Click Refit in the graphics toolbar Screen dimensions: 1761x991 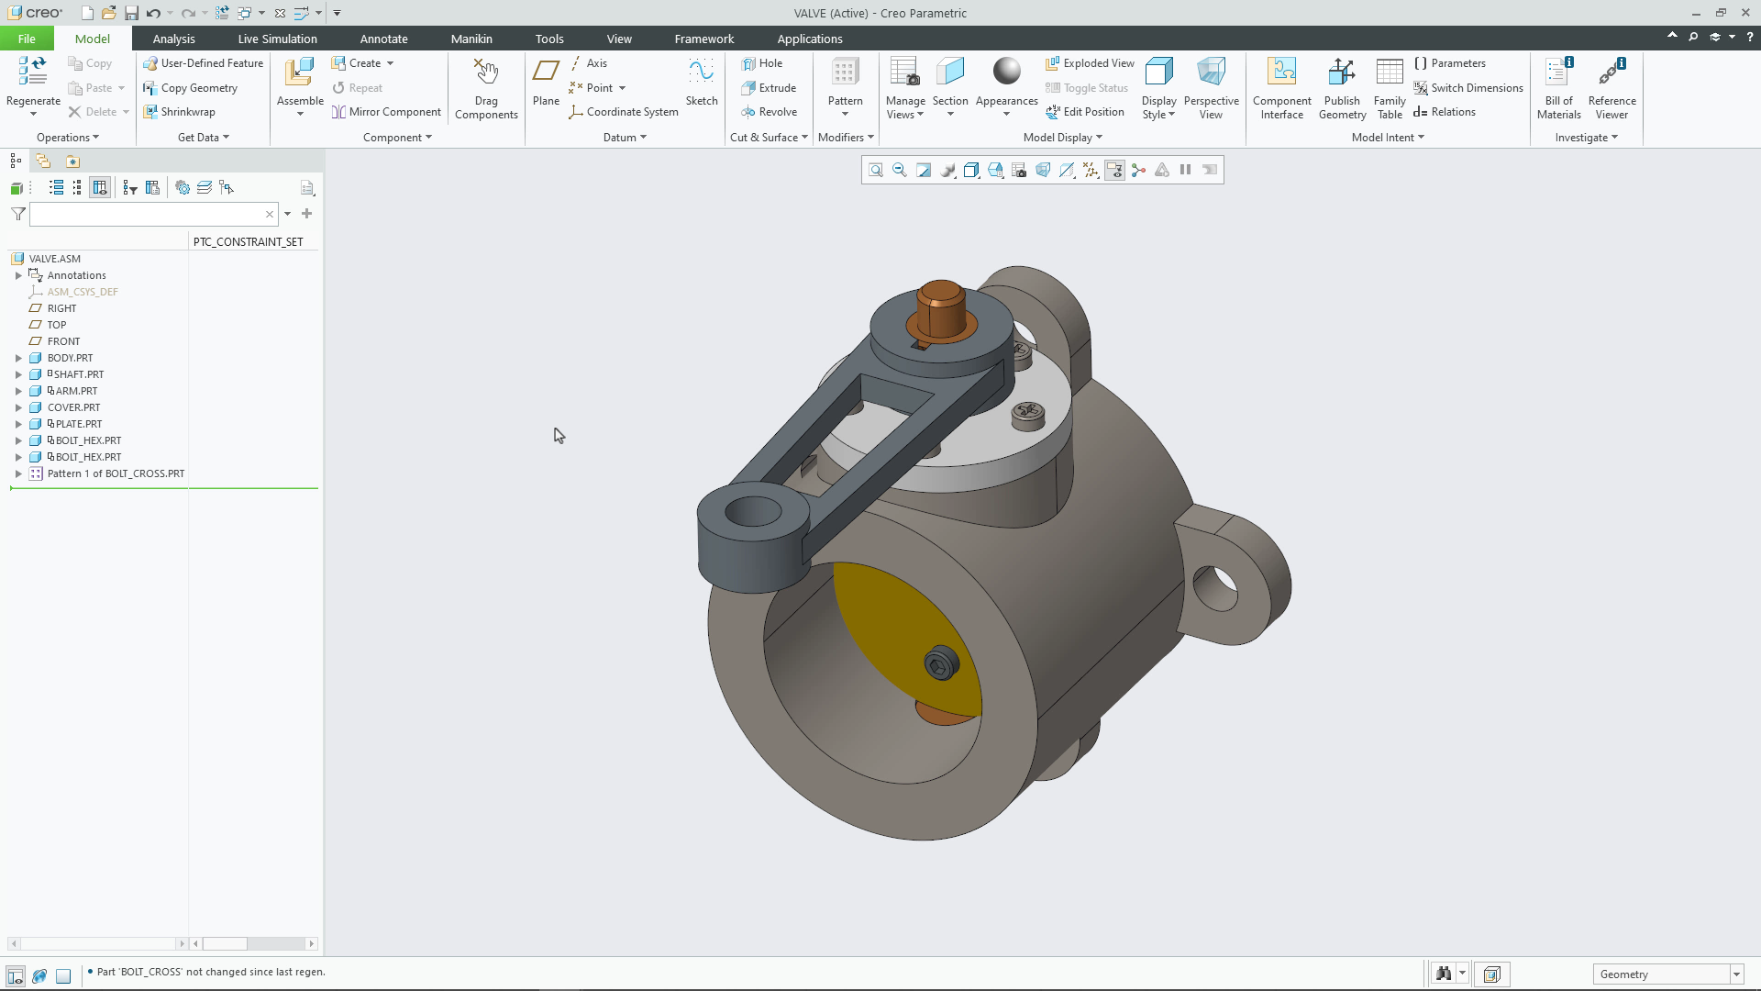(876, 170)
